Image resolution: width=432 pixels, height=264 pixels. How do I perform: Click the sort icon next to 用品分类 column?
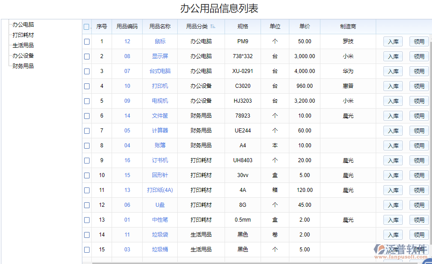coord(214,26)
